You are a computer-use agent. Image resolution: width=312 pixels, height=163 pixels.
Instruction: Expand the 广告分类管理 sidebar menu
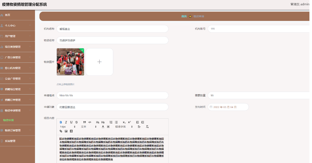point(17,58)
